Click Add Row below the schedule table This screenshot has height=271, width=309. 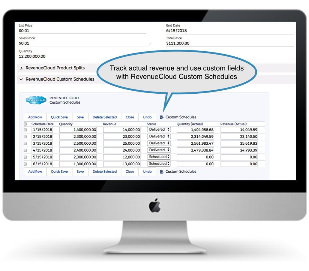[35, 172]
